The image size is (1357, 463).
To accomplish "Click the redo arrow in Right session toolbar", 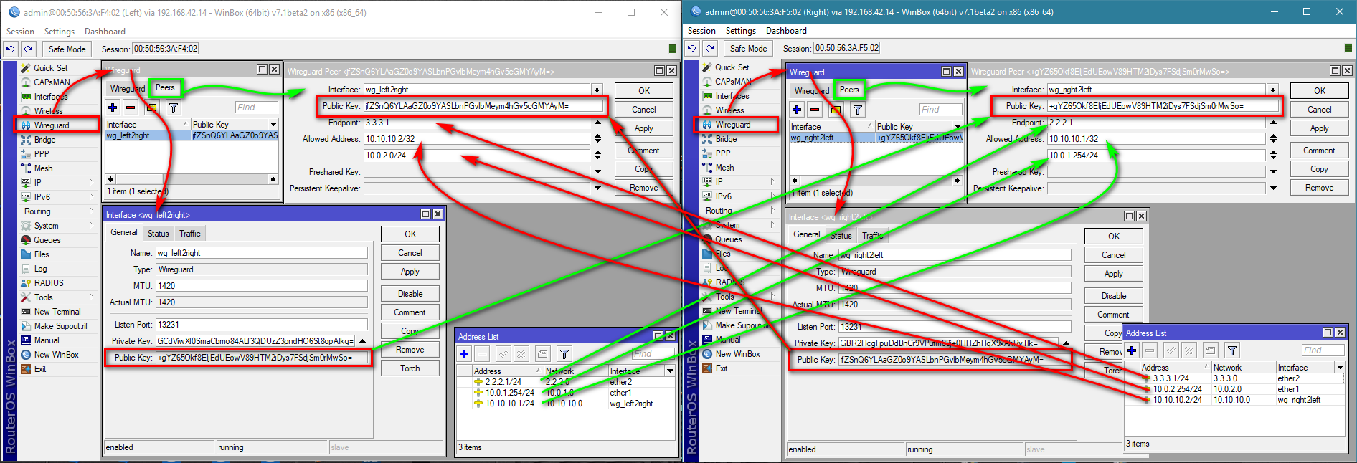I will pos(710,48).
